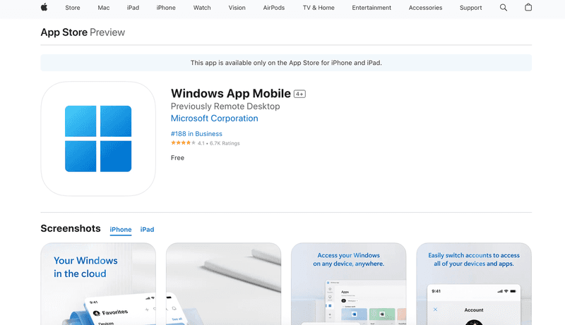
Task: Open the AirPods menu item
Action: pyautogui.click(x=274, y=8)
